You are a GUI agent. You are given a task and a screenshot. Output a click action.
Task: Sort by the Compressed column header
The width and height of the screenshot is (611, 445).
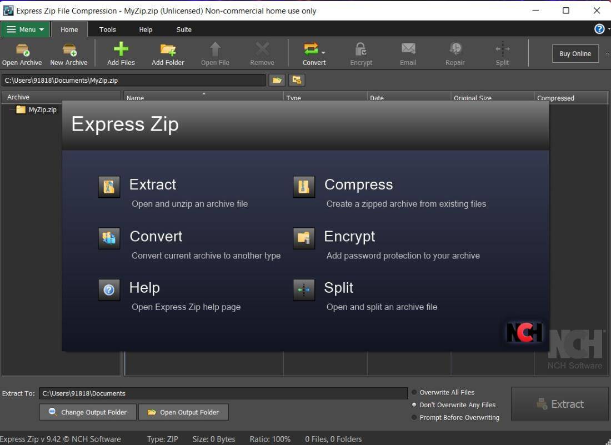571,97
